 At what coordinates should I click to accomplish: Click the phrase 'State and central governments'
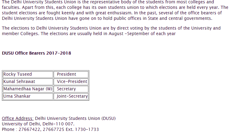[x=180, y=18]
